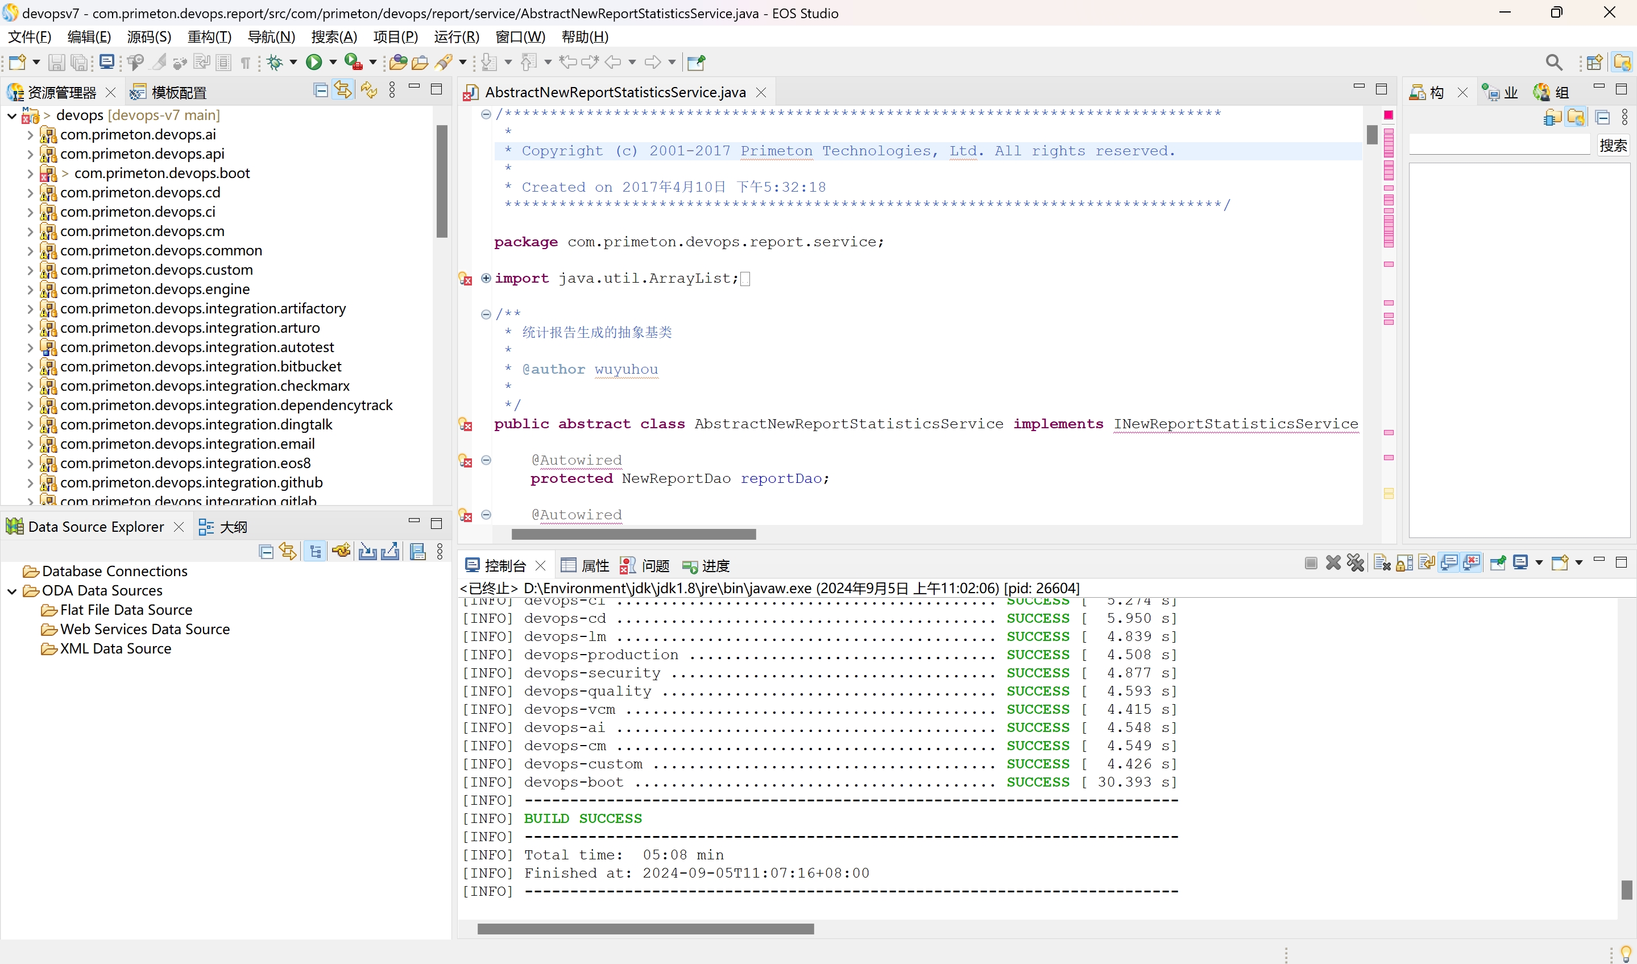Expand com.primeton.devops.engine tree node
The height and width of the screenshot is (964, 1637).
pyautogui.click(x=30, y=289)
